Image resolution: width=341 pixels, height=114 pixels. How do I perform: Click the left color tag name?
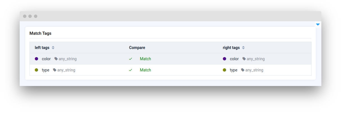[46, 59]
